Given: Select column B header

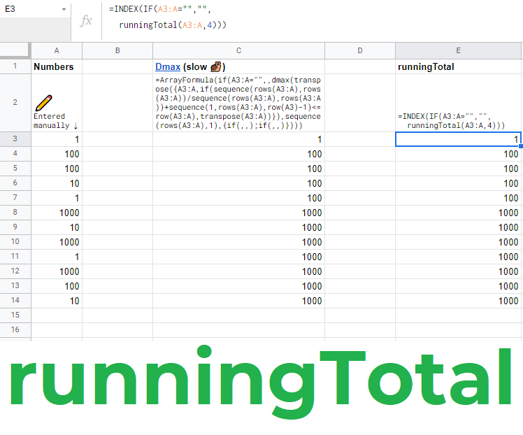Looking at the screenshot, I should point(117,51).
